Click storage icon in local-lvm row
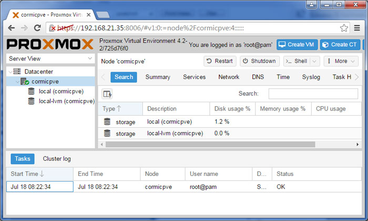Viewport: 368px width, 221px height. (107, 134)
